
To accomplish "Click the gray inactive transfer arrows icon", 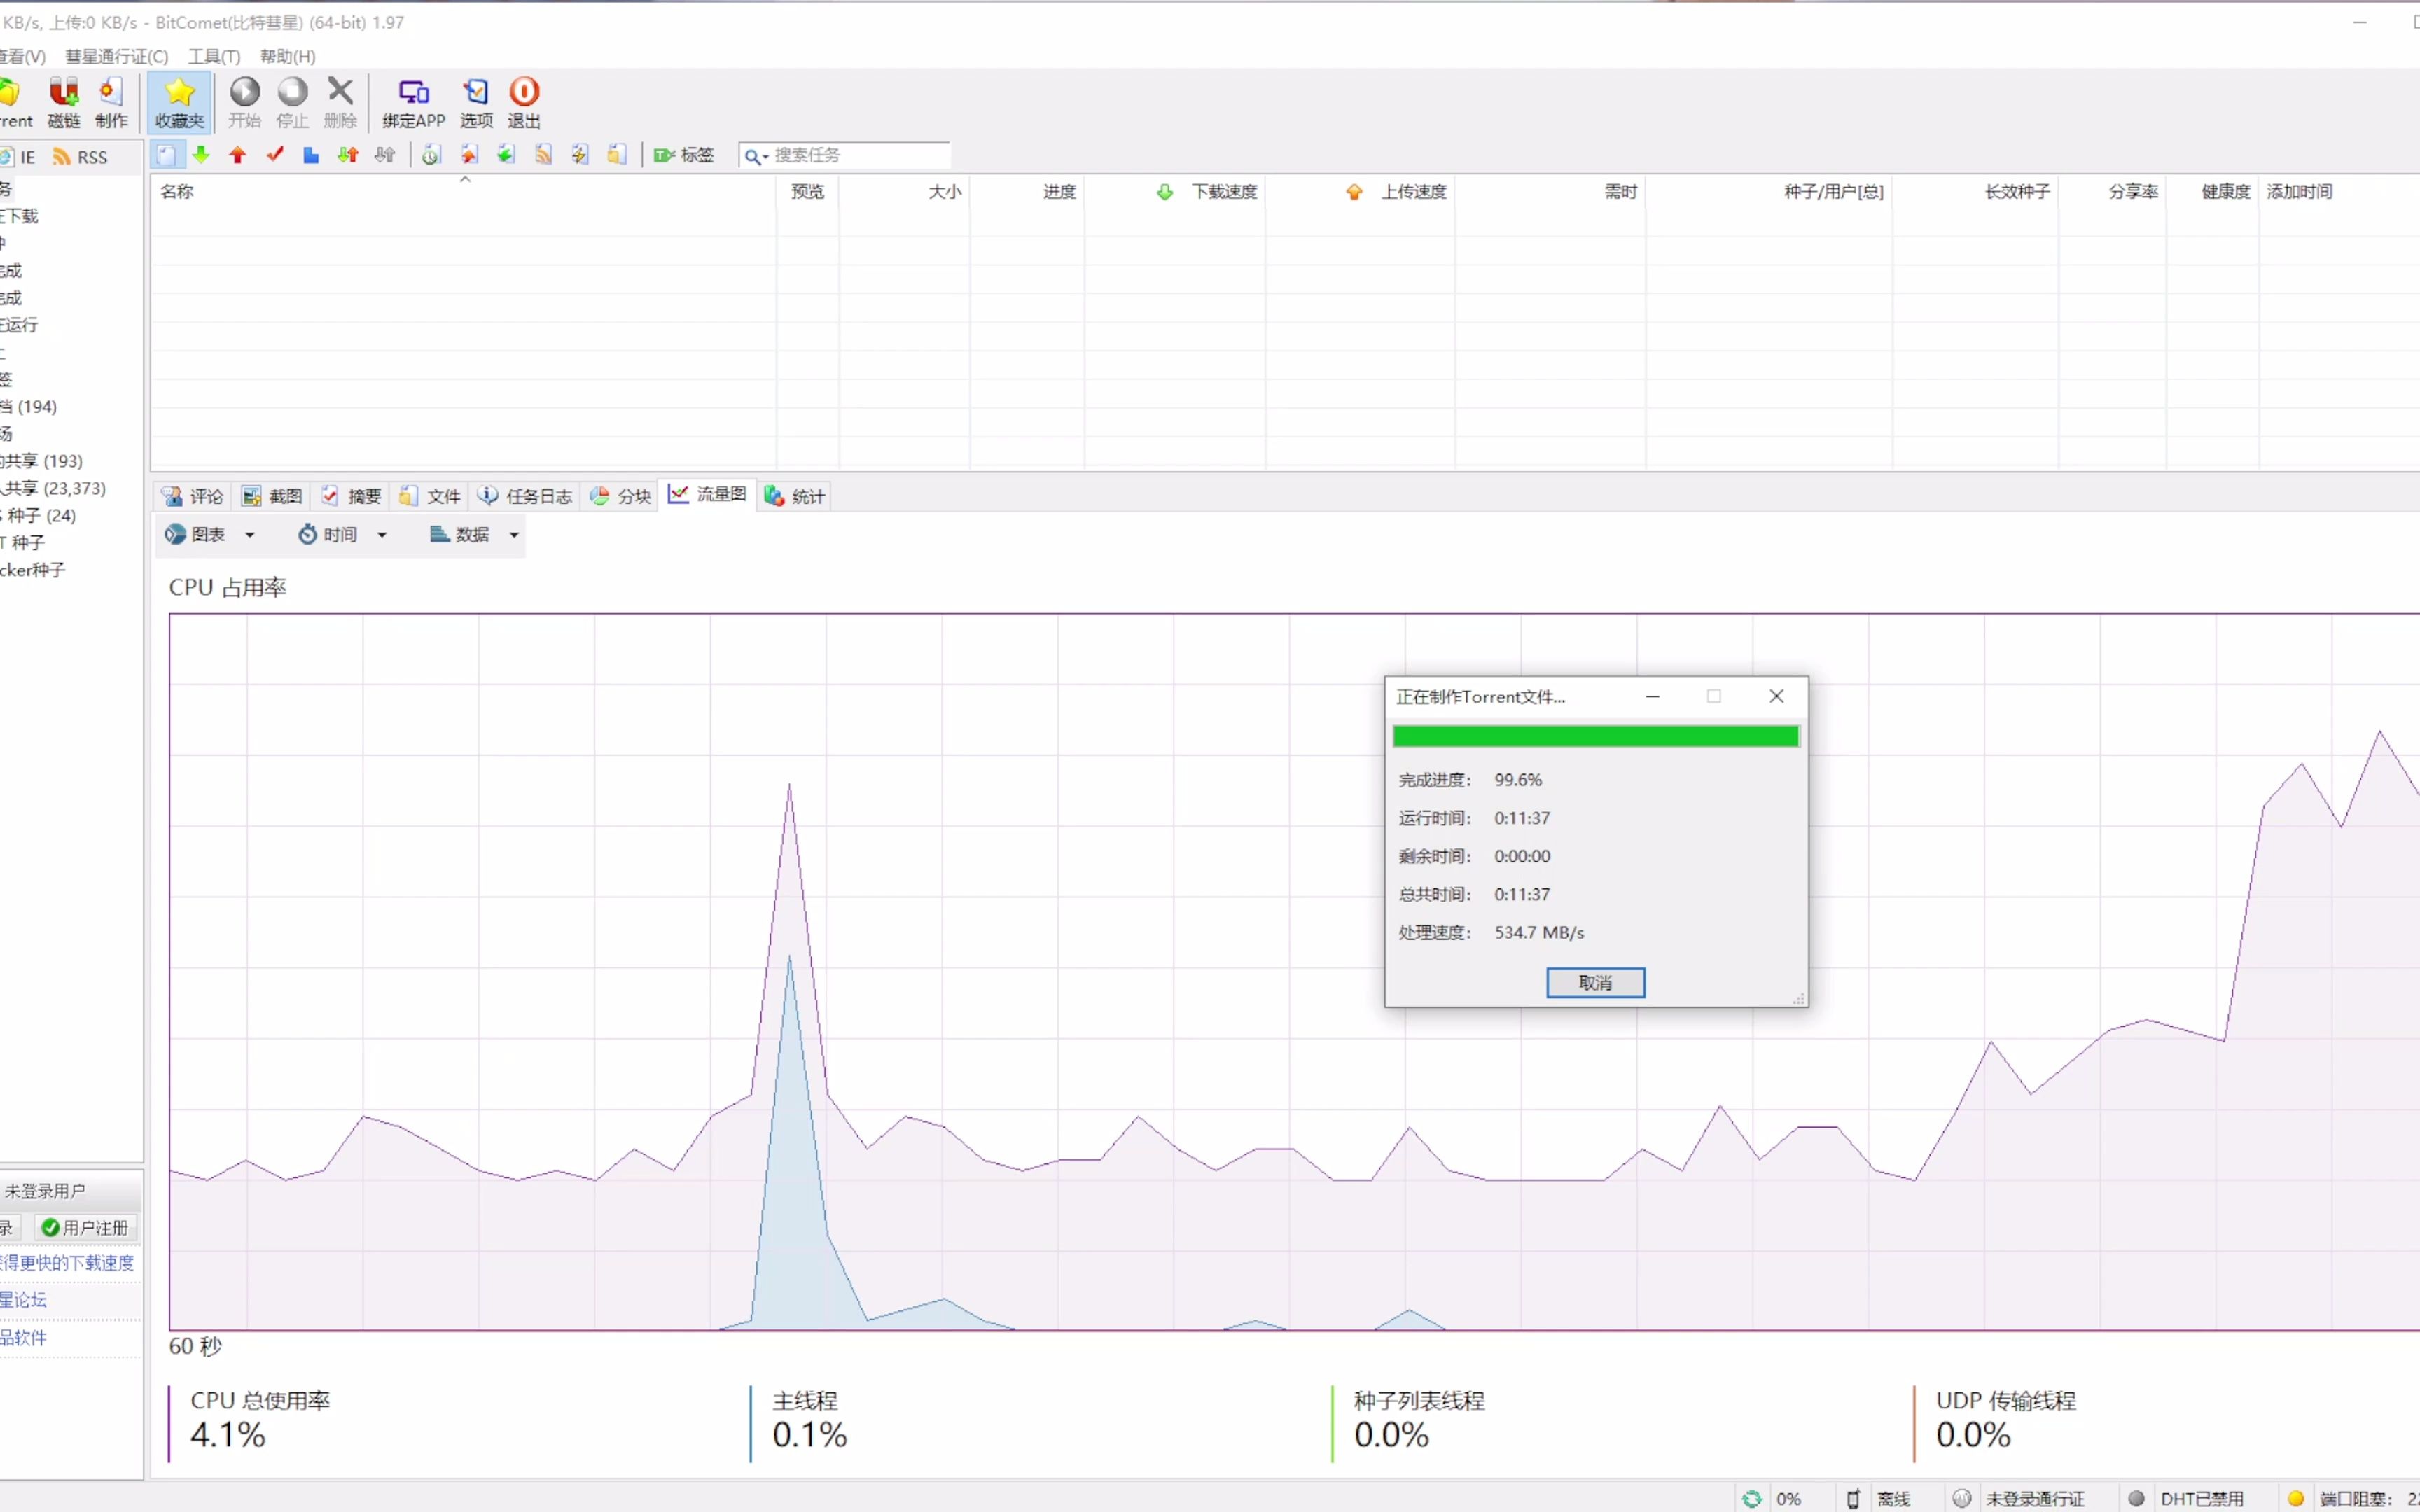I will coord(385,155).
